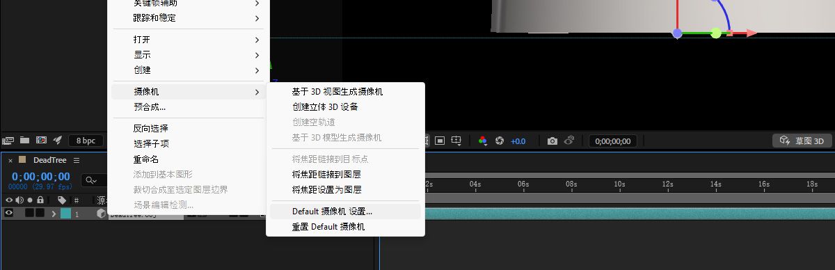Choose 预合成... from the context menu
The image size is (835, 270).
click(x=188, y=107)
